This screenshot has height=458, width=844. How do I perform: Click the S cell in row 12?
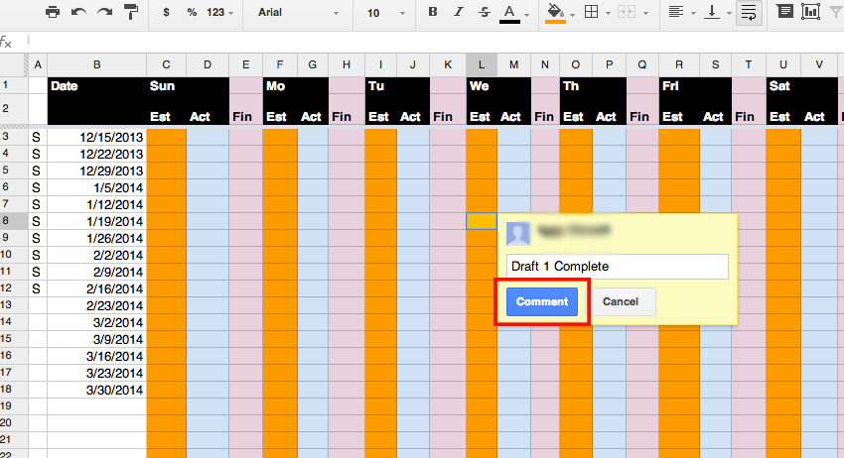click(37, 289)
